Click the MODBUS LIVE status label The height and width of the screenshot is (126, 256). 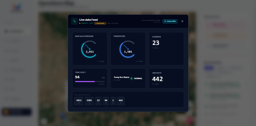(x=87, y=23)
